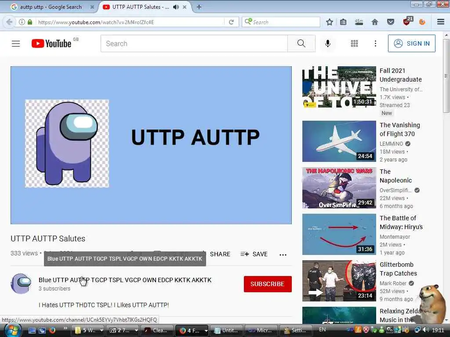This screenshot has height=337, width=450.
Task: Open the Settings taskbar window
Action: point(296,330)
